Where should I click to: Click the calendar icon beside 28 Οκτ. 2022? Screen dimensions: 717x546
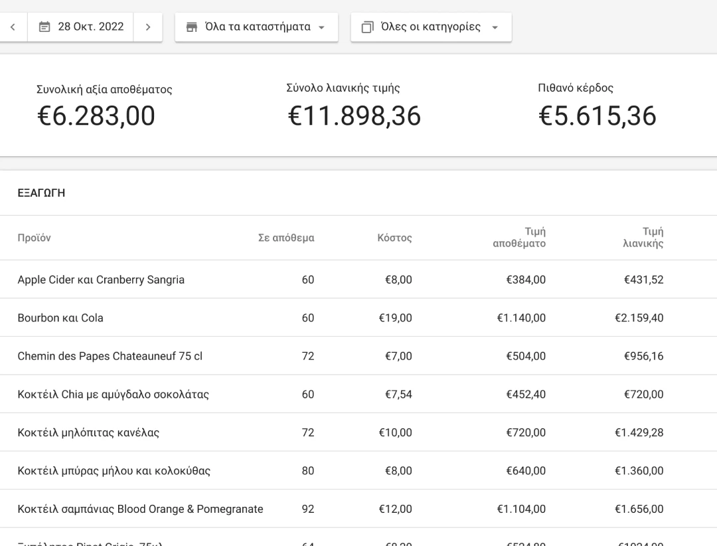point(44,27)
